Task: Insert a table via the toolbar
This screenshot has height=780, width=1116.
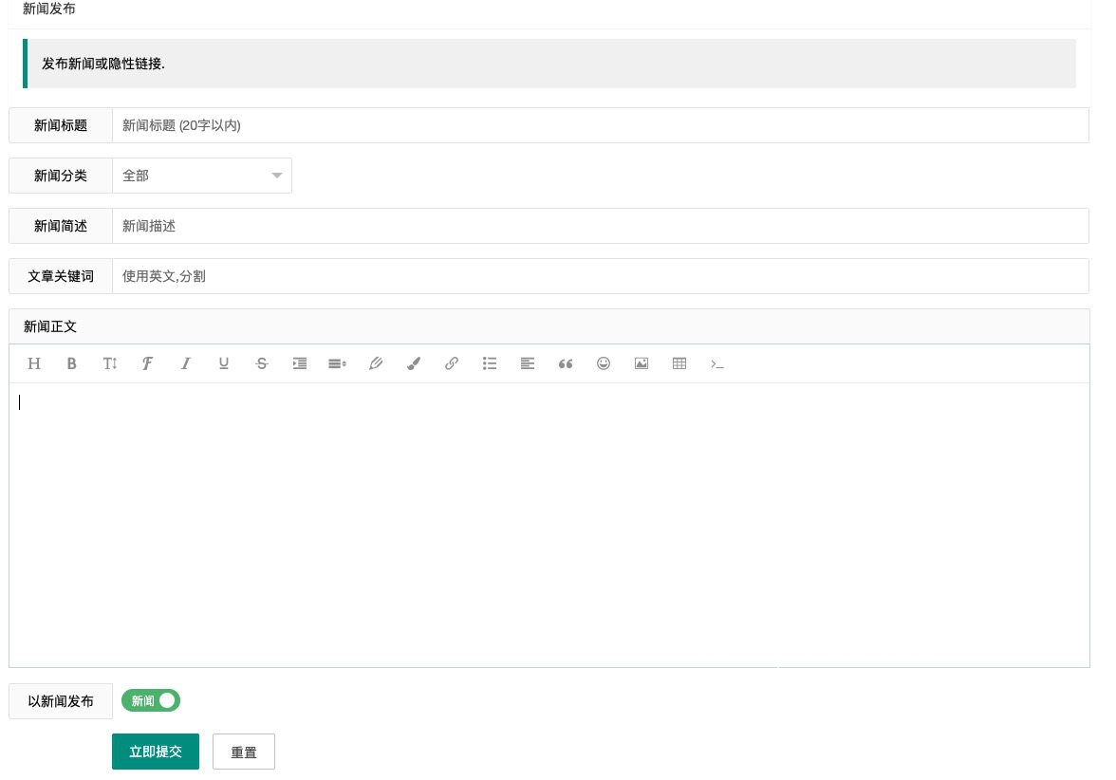Action: tap(679, 363)
